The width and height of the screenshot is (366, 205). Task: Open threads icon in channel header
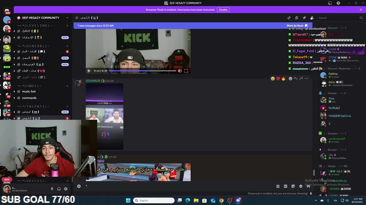(289, 18)
